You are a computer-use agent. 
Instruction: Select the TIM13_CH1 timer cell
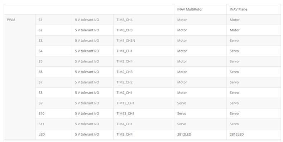pyautogui.click(x=144, y=113)
